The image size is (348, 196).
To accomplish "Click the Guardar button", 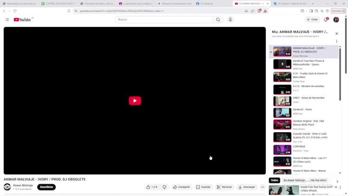I will click(x=203, y=187).
